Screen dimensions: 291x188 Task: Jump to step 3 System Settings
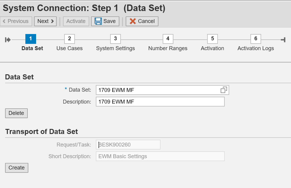[x=115, y=39]
